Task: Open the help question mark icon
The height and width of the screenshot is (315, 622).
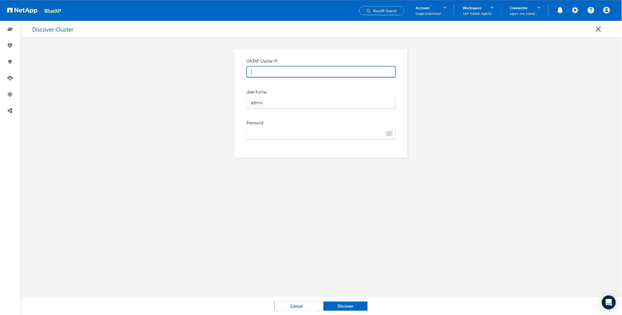Action: pyautogui.click(x=591, y=10)
